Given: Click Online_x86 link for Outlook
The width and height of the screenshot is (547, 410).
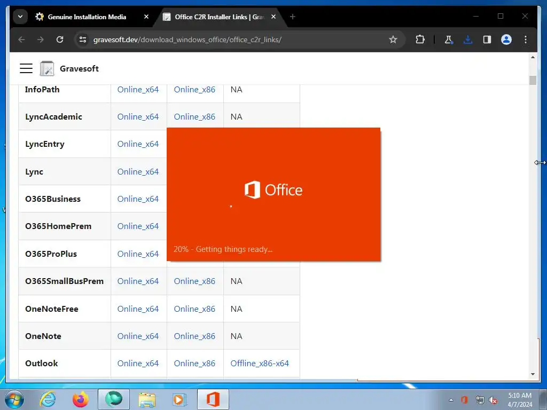Looking at the screenshot, I should click(194, 363).
